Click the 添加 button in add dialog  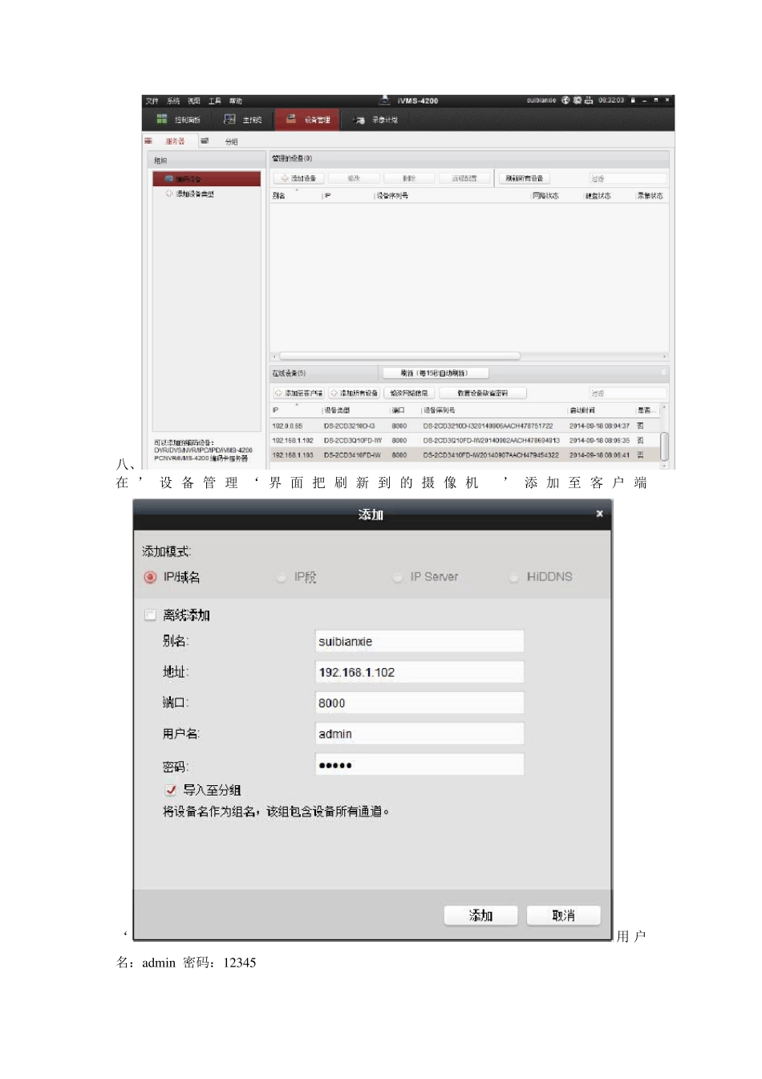click(481, 915)
